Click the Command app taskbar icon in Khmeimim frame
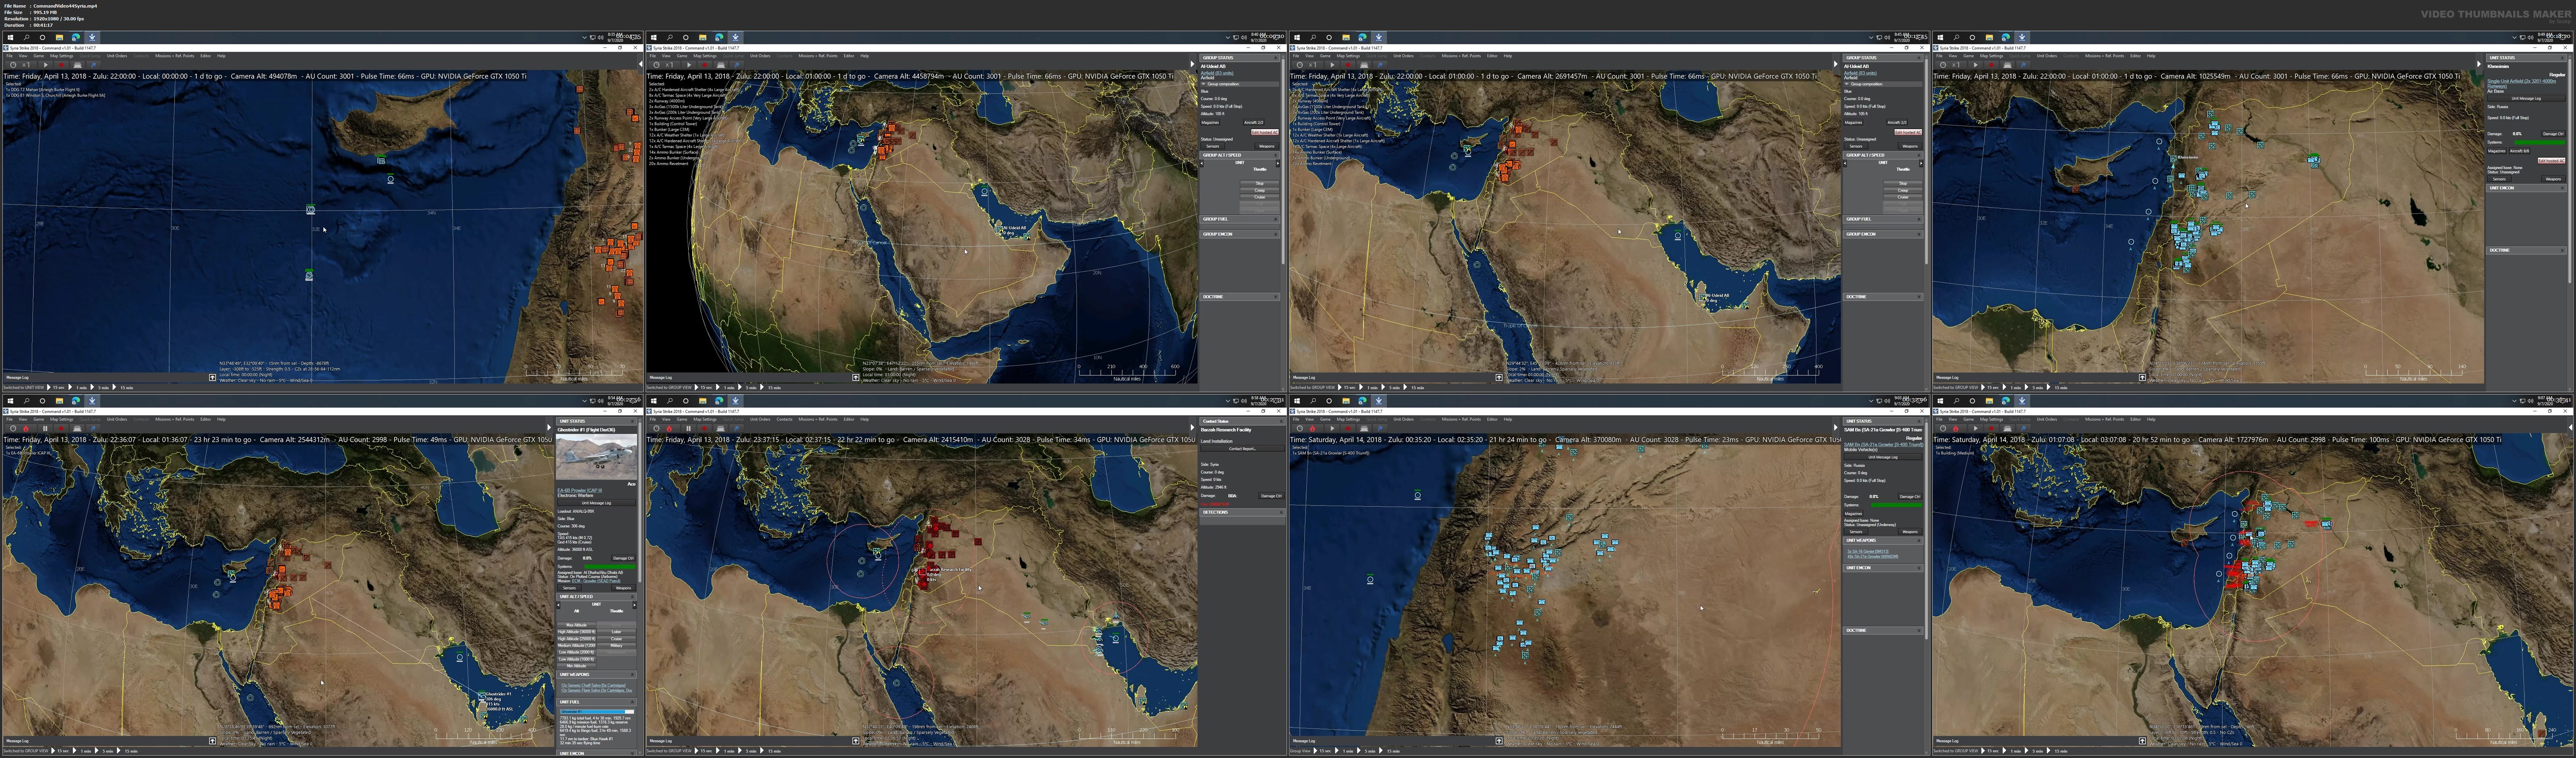 (2022, 37)
